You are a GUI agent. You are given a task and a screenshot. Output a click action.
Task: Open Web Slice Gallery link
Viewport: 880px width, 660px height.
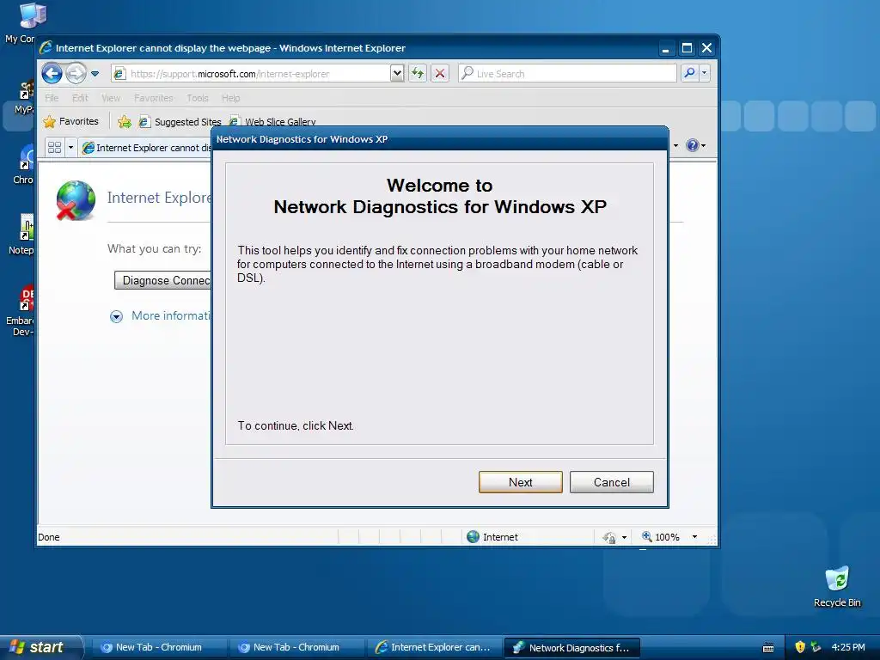coord(272,122)
